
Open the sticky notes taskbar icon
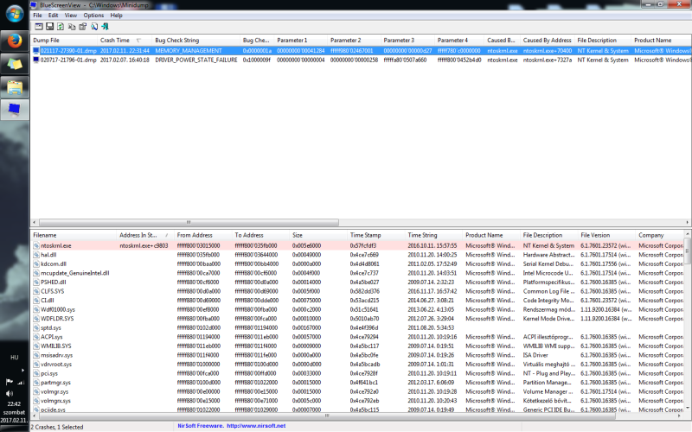click(15, 64)
